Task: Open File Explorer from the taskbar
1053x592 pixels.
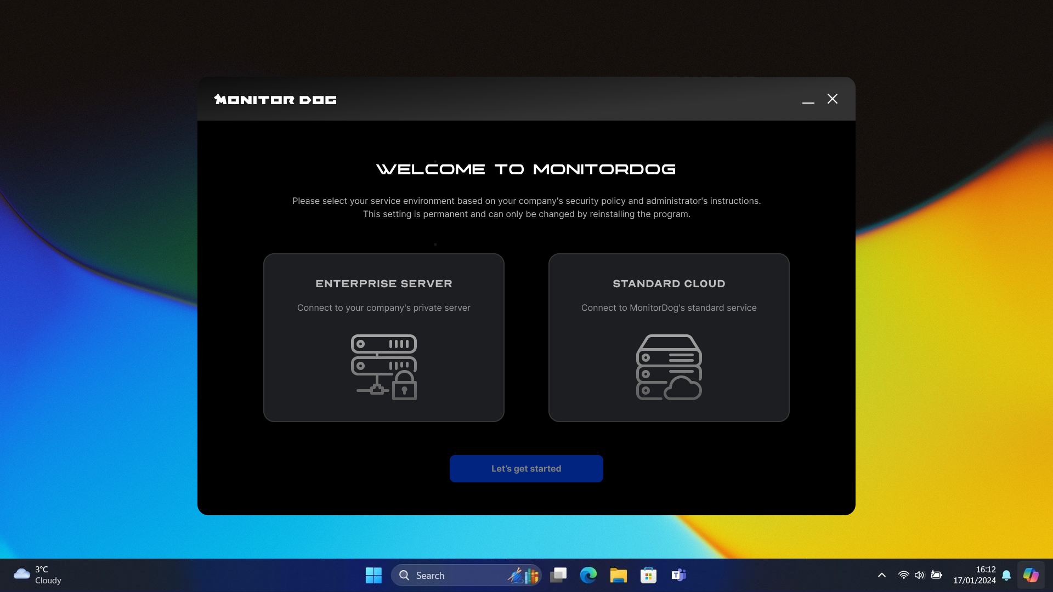Action: coord(618,575)
